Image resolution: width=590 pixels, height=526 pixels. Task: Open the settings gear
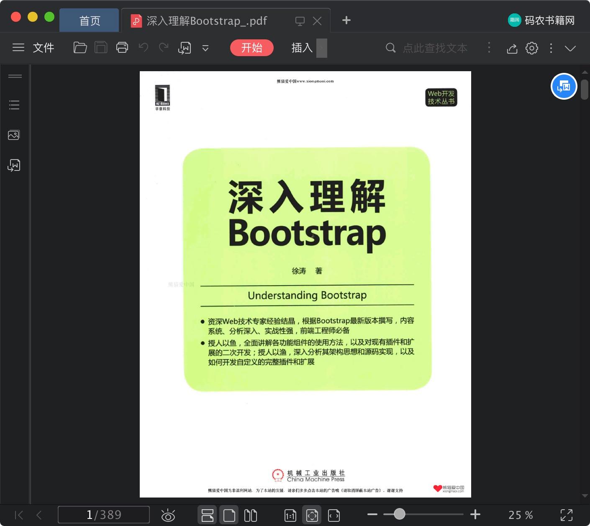click(x=532, y=48)
